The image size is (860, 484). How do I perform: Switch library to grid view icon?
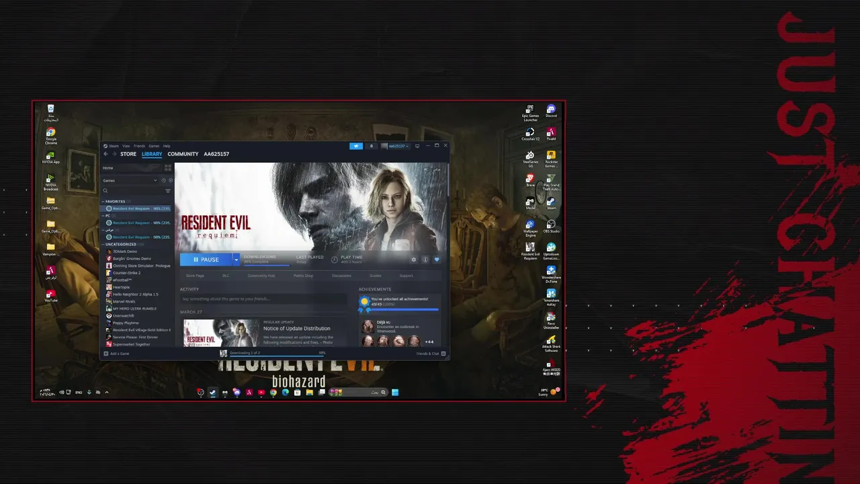(167, 167)
